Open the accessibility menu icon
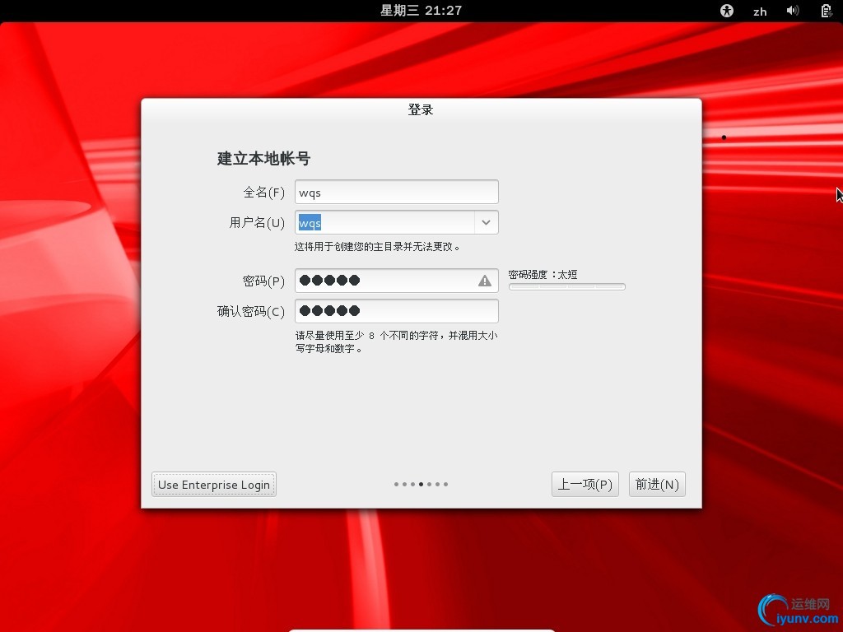Image resolution: width=843 pixels, height=632 pixels. coord(726,10)
